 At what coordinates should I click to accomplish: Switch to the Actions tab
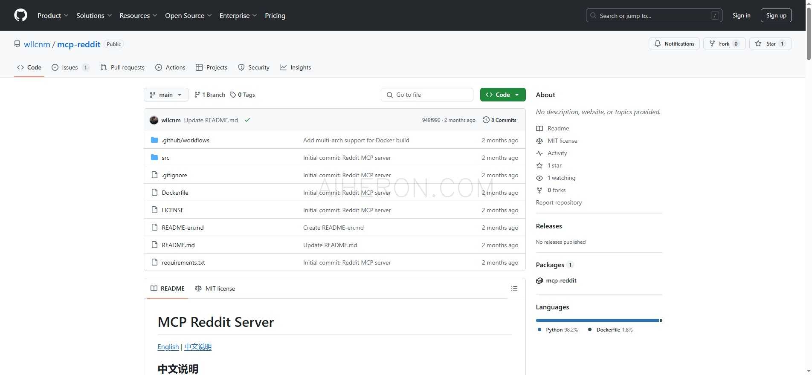pyautogui.click(x=171, y=67)
